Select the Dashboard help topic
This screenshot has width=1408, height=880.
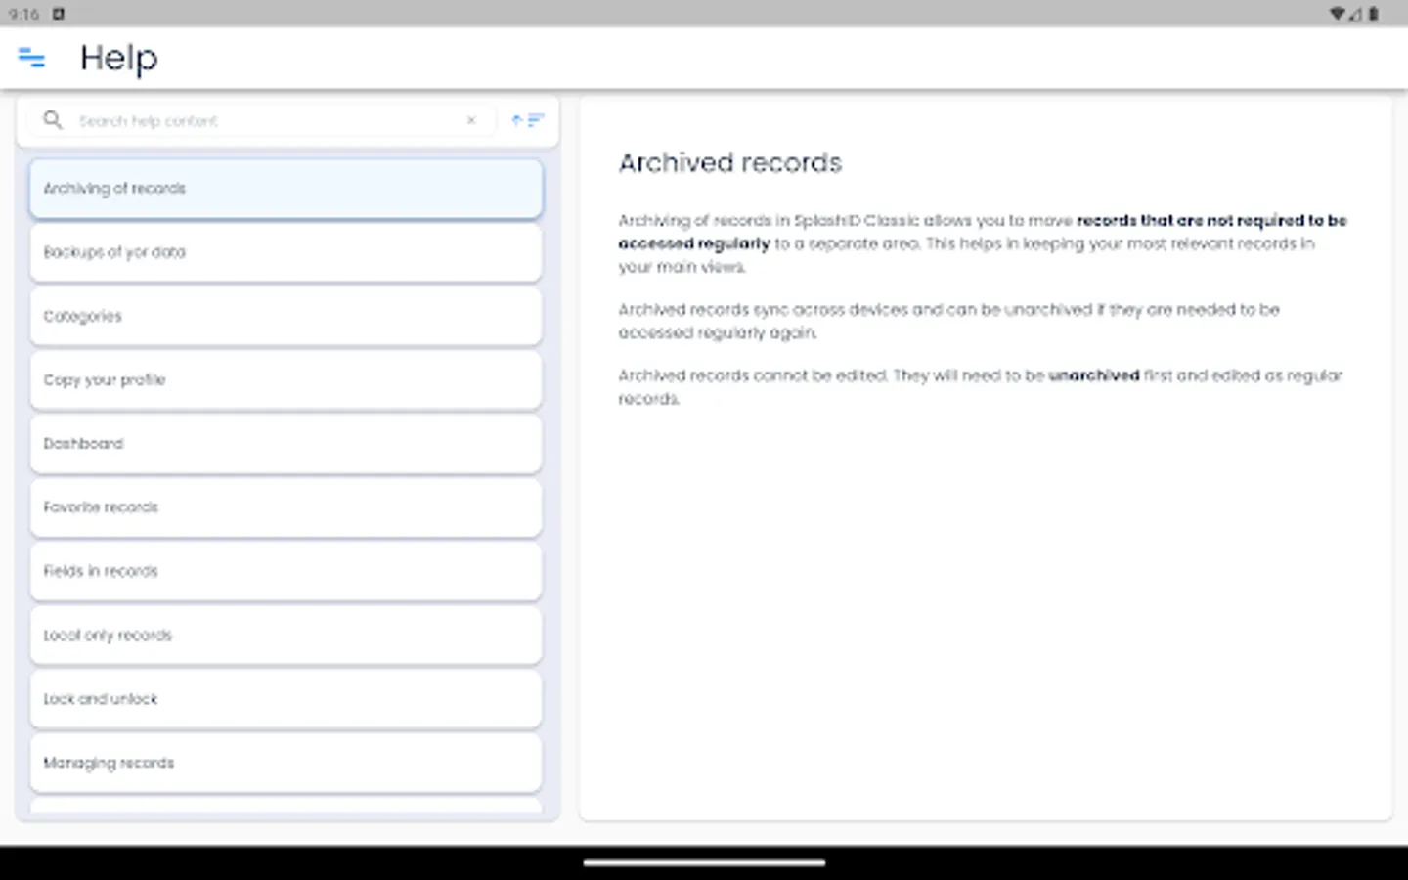(x=285, y=443)
